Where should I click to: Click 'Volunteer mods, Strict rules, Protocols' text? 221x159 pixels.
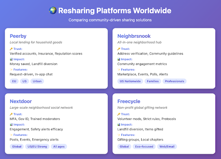[147, 119]
